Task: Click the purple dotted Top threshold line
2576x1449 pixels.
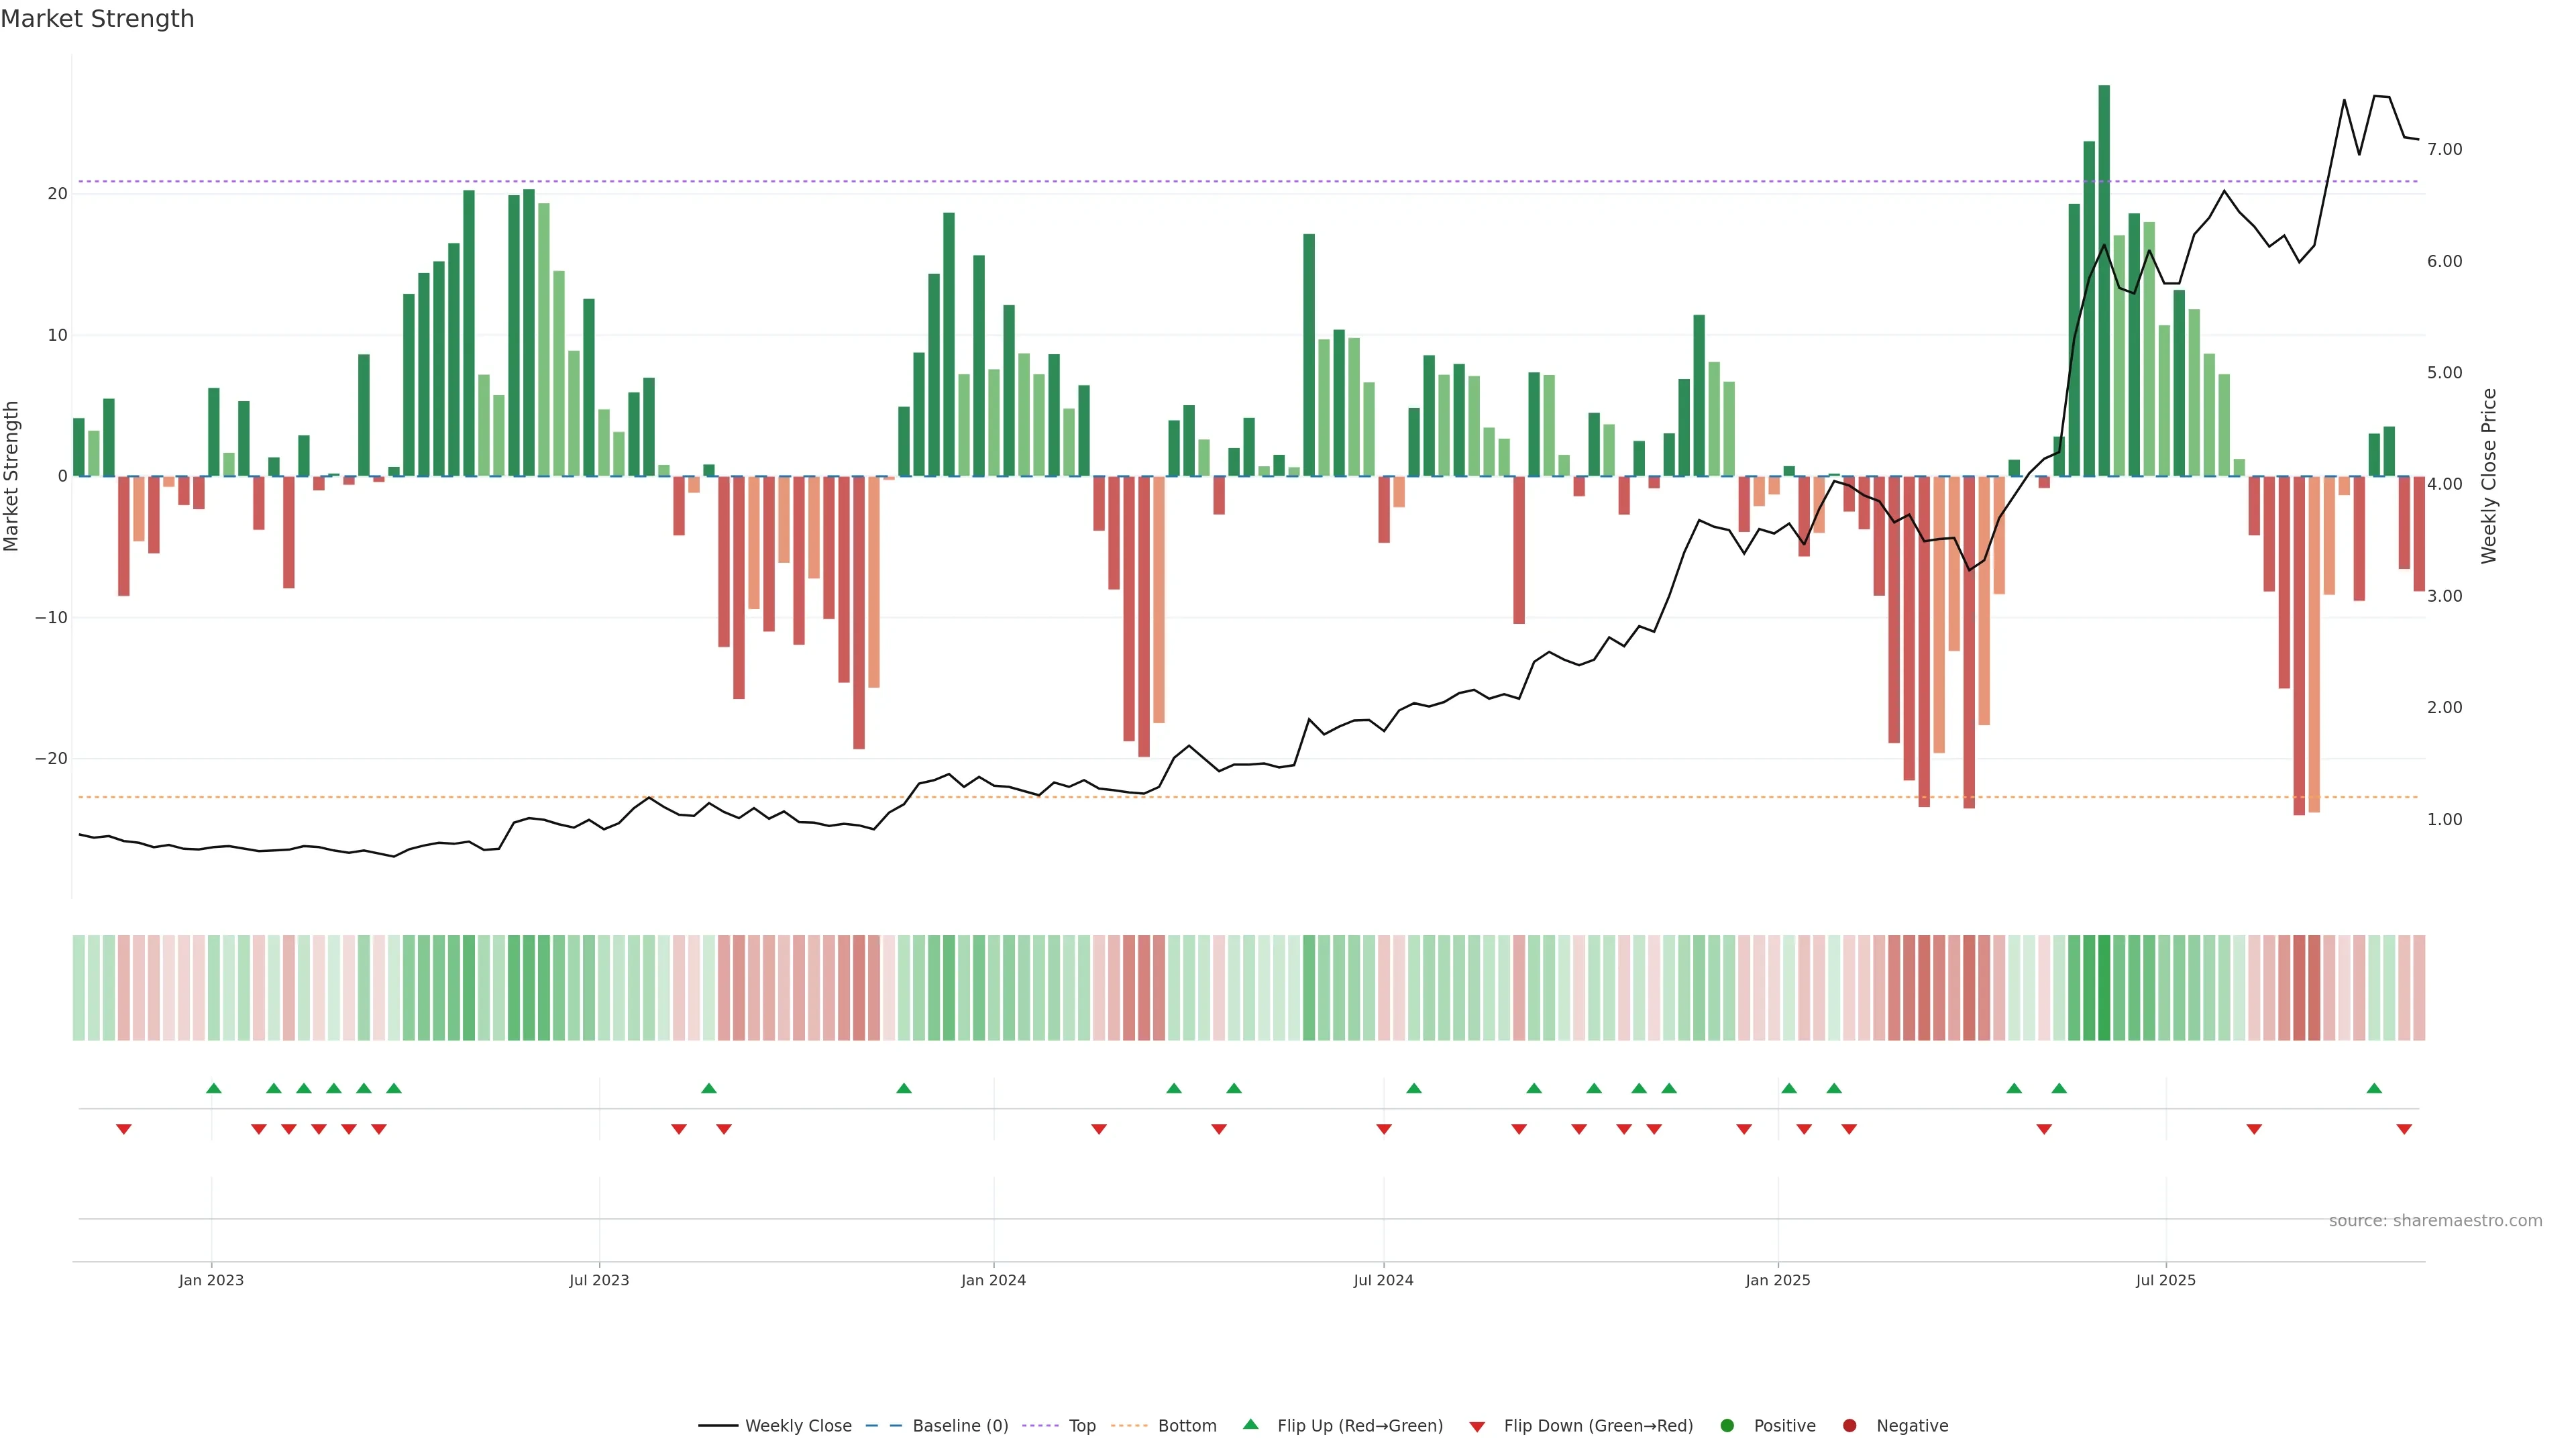Action: click(1200, 182)
